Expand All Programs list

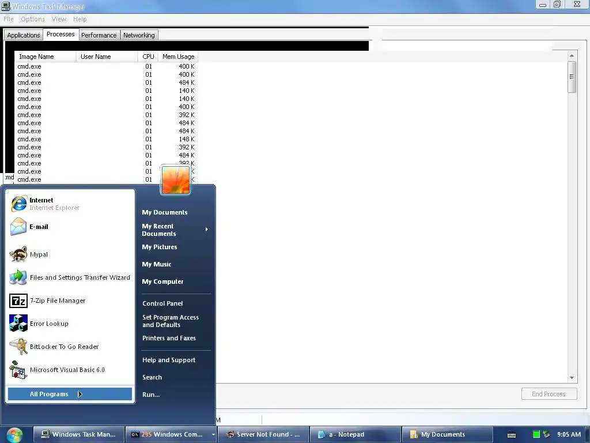(70, 394)
